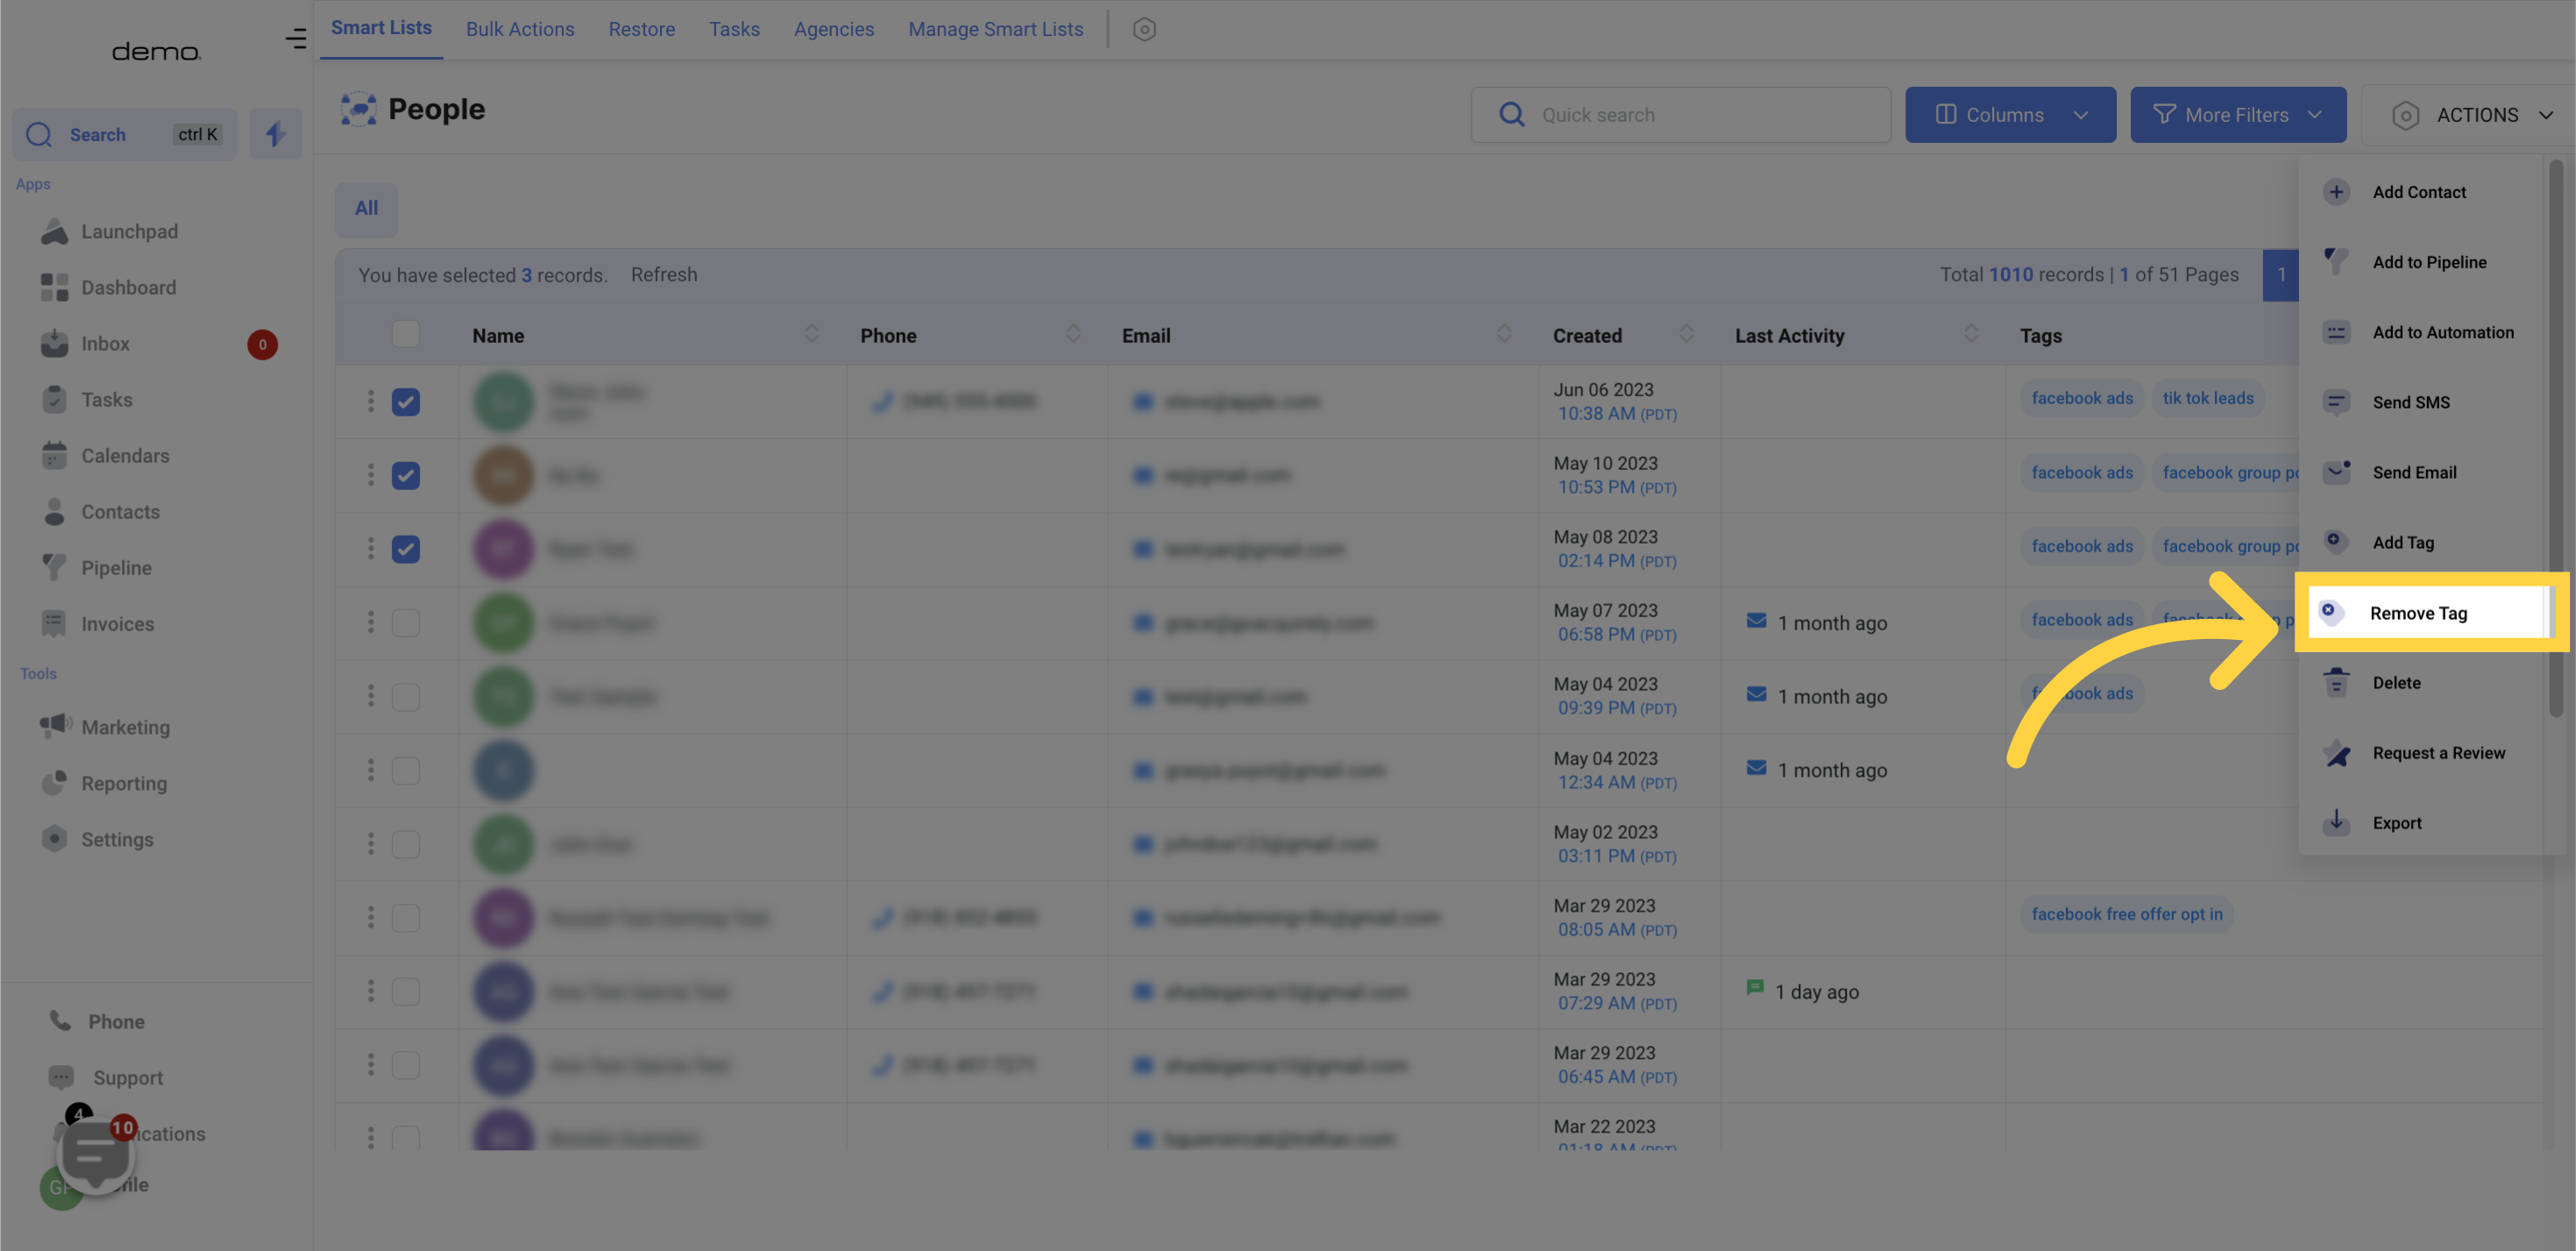Check the Mar 29 2023 08:05 AM contact checkbox
Image resolution: width=2576 pixels, height=1251 pixels.
(x=405, y=917)
